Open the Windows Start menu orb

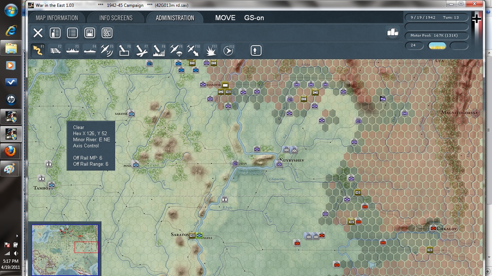(x=11, y=10)
